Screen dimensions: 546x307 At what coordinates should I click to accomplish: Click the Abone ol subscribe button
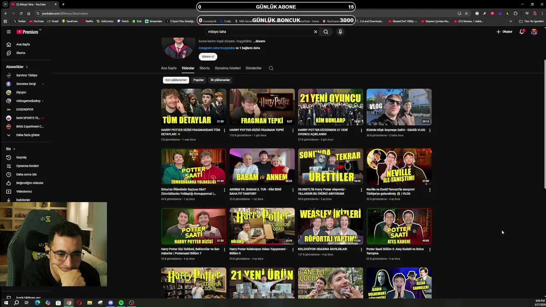[x=208, y=57]
